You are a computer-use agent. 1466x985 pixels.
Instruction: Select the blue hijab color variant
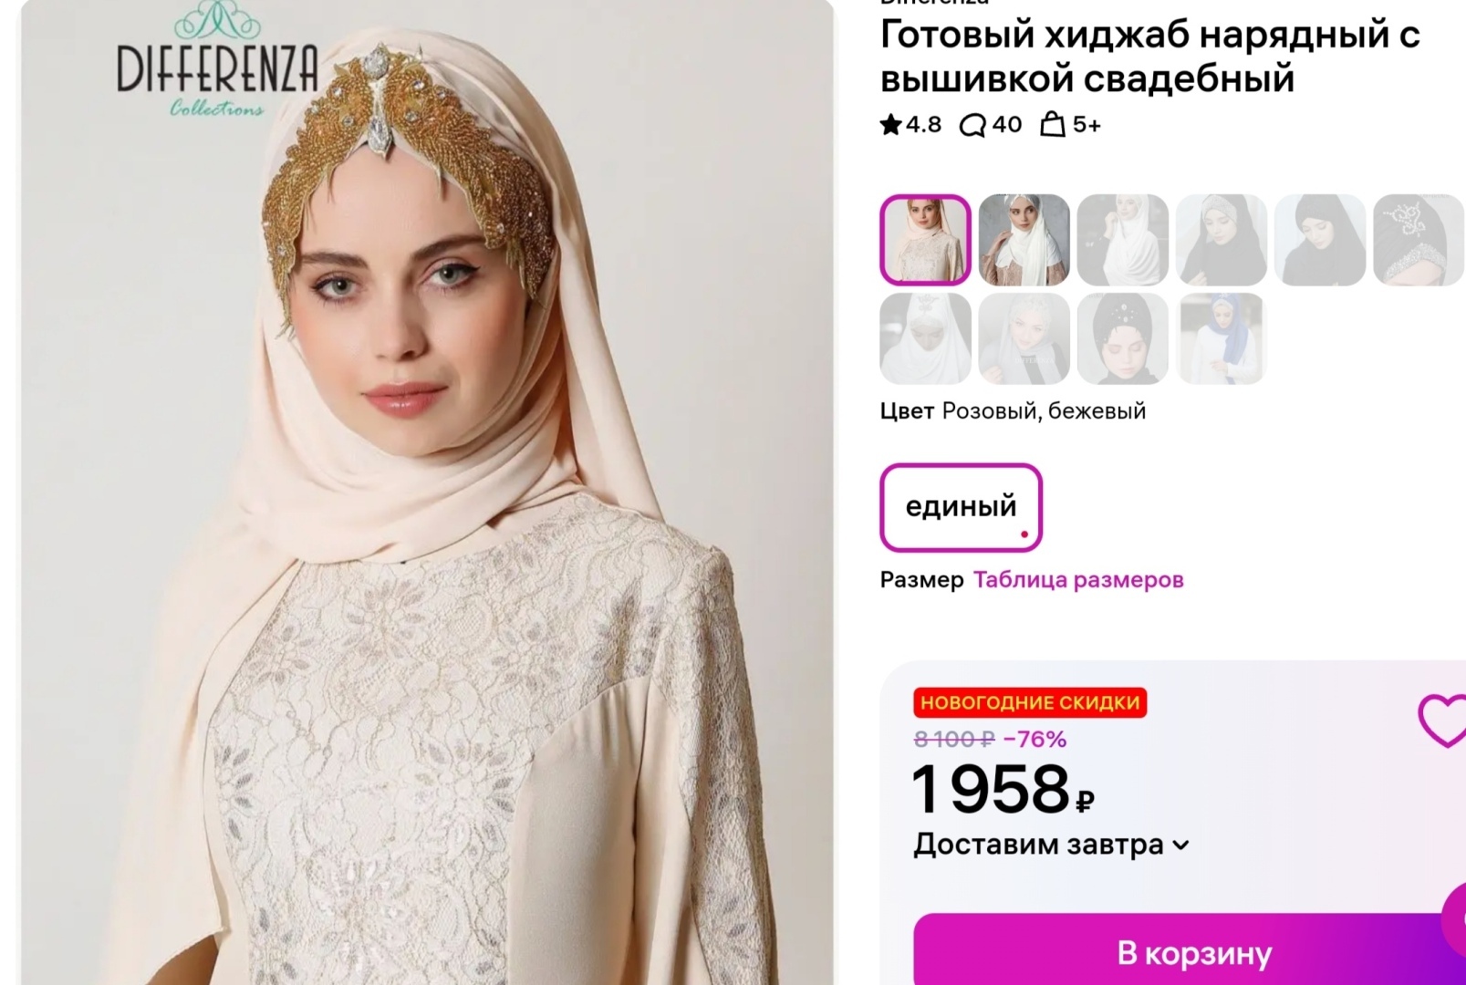point(1221,338)
